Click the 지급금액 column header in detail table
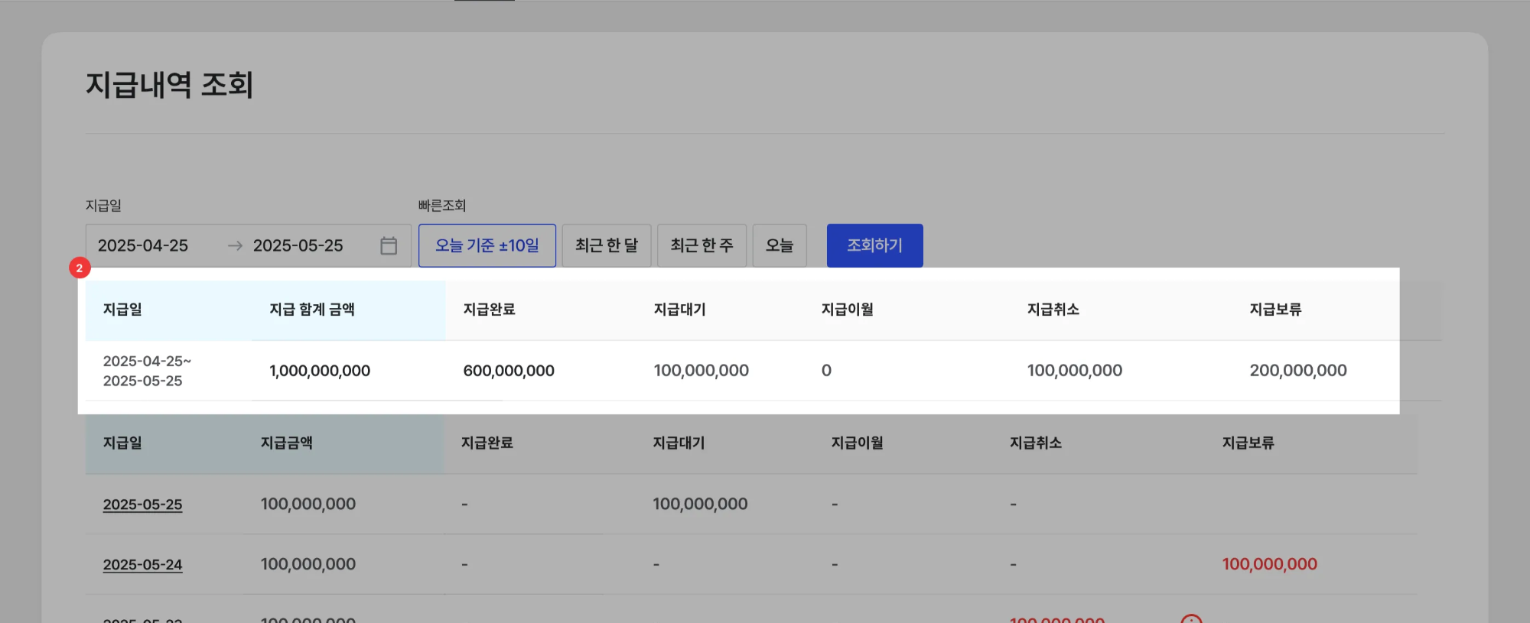1530x623 pixels. pyautogui.click(x=287, y=443)
